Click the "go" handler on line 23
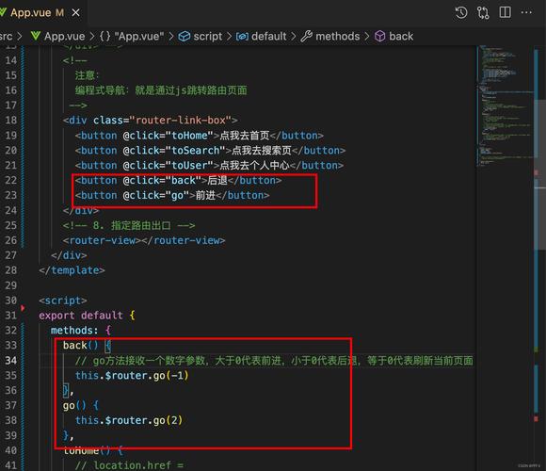Screen dimensions: 546x471 (177, 195)
